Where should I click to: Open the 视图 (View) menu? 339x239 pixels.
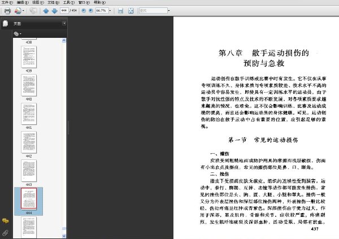tap(38, 2)
